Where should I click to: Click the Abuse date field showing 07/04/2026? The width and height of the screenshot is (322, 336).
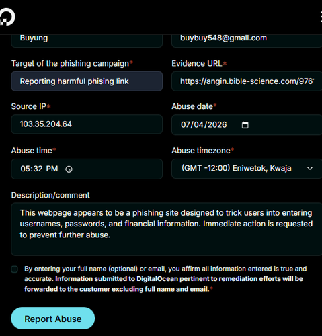pos(247,125)
